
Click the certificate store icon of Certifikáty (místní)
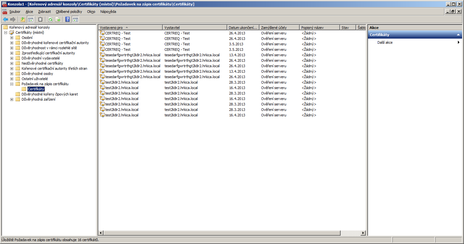point(12,32)
